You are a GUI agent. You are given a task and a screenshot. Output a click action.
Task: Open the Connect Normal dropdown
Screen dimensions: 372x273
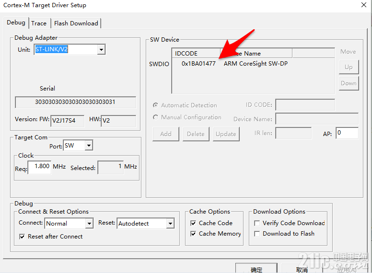tap(89, 224)
